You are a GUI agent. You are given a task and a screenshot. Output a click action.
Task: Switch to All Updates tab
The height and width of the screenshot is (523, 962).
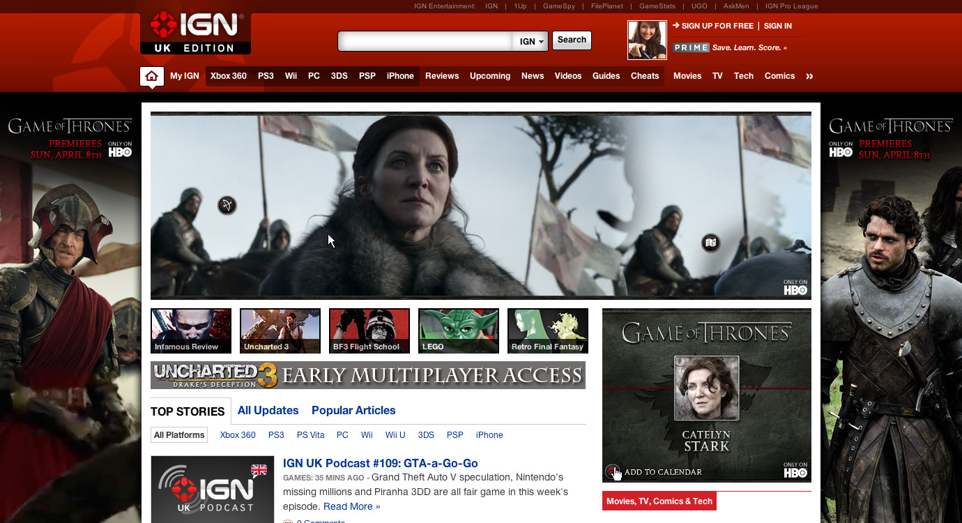click(268, 411)
